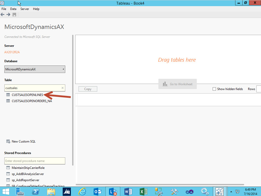The width and height of the screenshot is (261, 196).
Task: Click the network tray icon
Action: [237, 192]
